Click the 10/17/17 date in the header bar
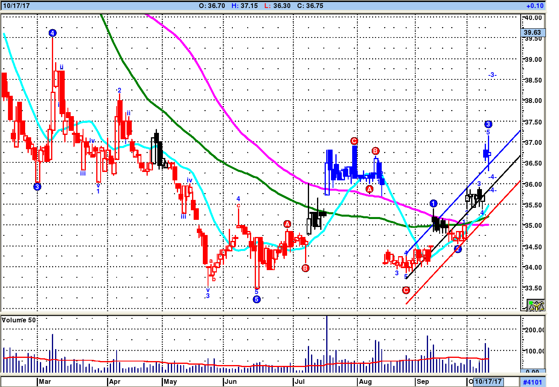Image resolution: width=559 pixels, height=387 pixels. click(16, 6)
